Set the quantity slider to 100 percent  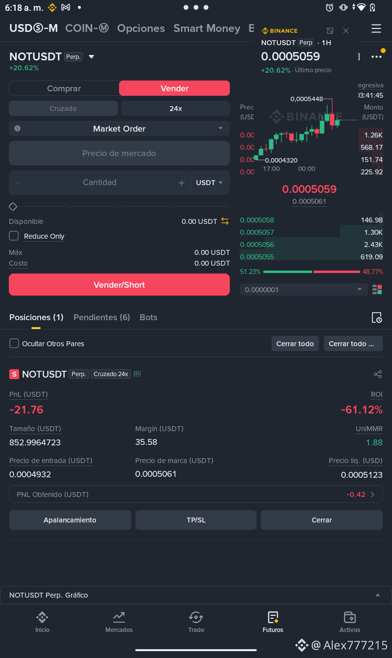click(x=226, y=206)
